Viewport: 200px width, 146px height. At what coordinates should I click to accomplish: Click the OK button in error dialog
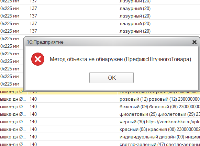point(111,78)
